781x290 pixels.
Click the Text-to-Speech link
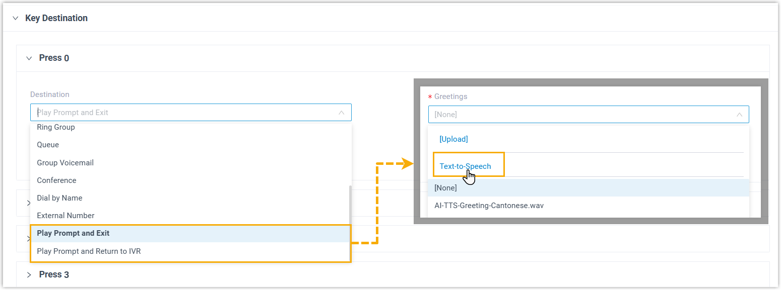click(x=465, y=166)
